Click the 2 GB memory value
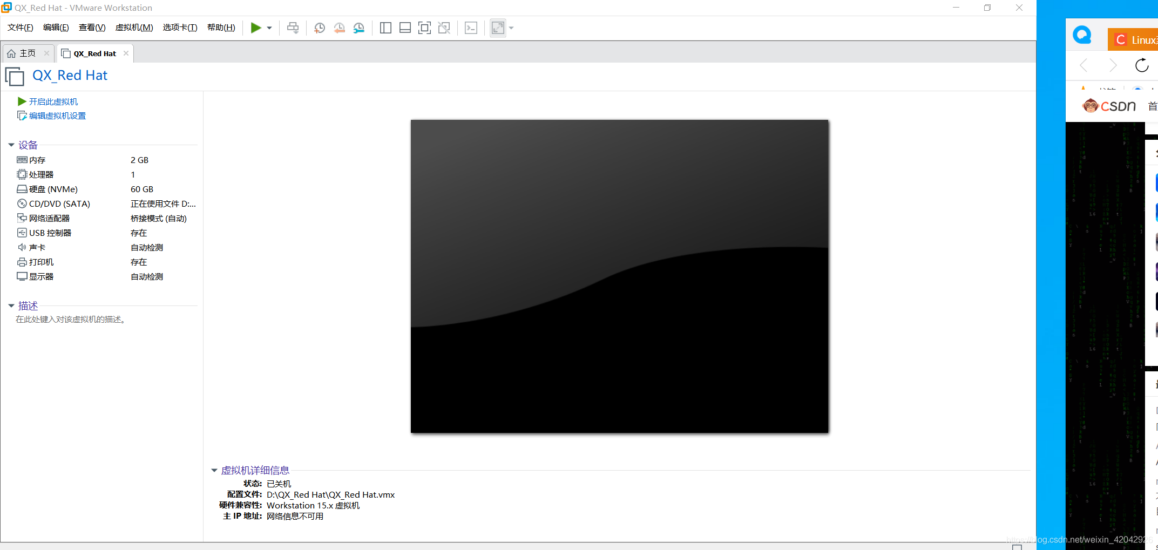The height and width of the screenshot is (550, 1158). point(139,160)
